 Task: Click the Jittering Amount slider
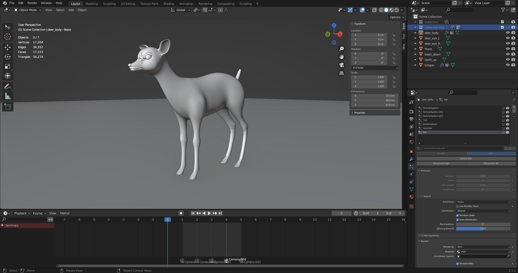click(483, 229)
